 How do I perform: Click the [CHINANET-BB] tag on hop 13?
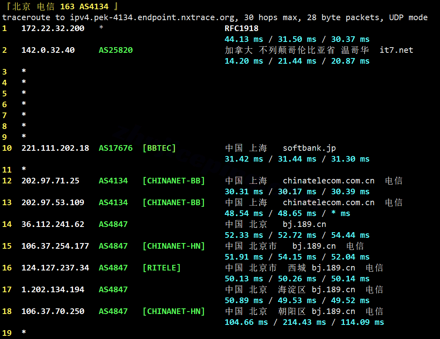174,202
